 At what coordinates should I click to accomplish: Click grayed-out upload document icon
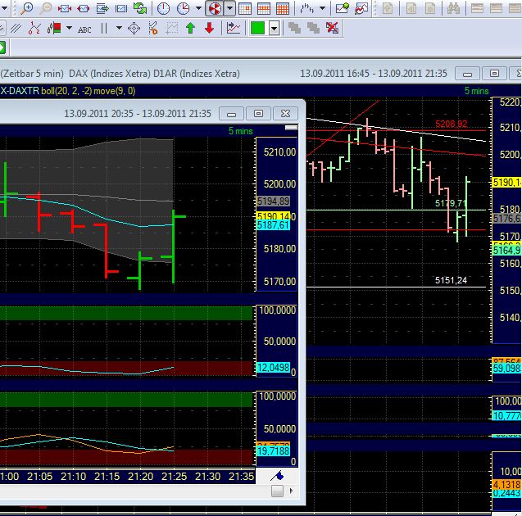(x=388, y=8)
